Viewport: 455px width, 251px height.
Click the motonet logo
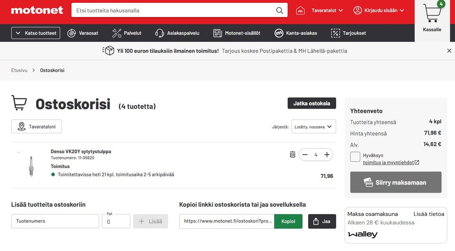37,10
